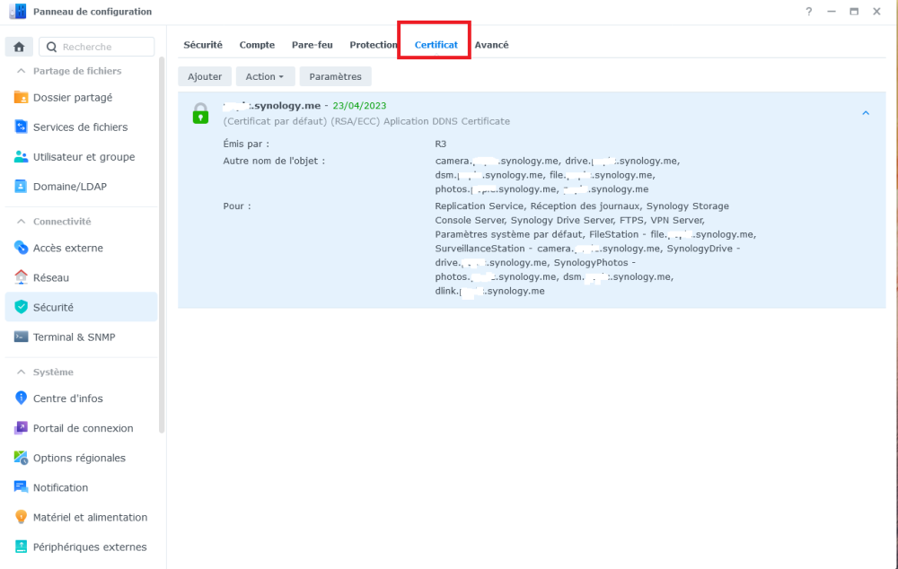Open Dossier partagé in sidebar
Screen dimensions: 898x569
point(82,97)
